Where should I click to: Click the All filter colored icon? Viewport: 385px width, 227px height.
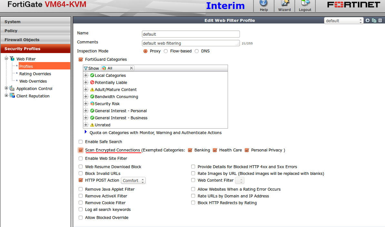(x=104, y=68)
